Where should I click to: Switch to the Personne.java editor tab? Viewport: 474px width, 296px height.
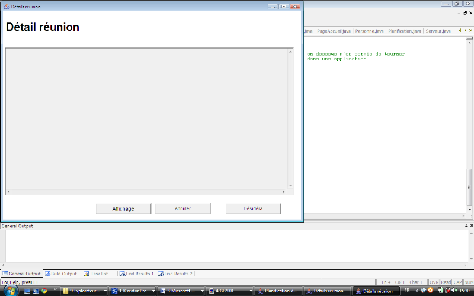(x=369, y=31)
